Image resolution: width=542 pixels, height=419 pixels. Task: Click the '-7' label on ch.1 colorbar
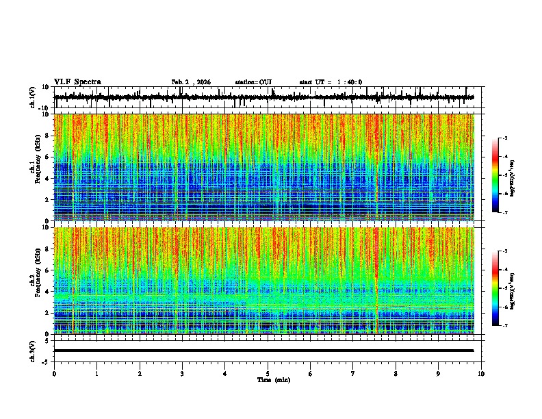[505, 212]
